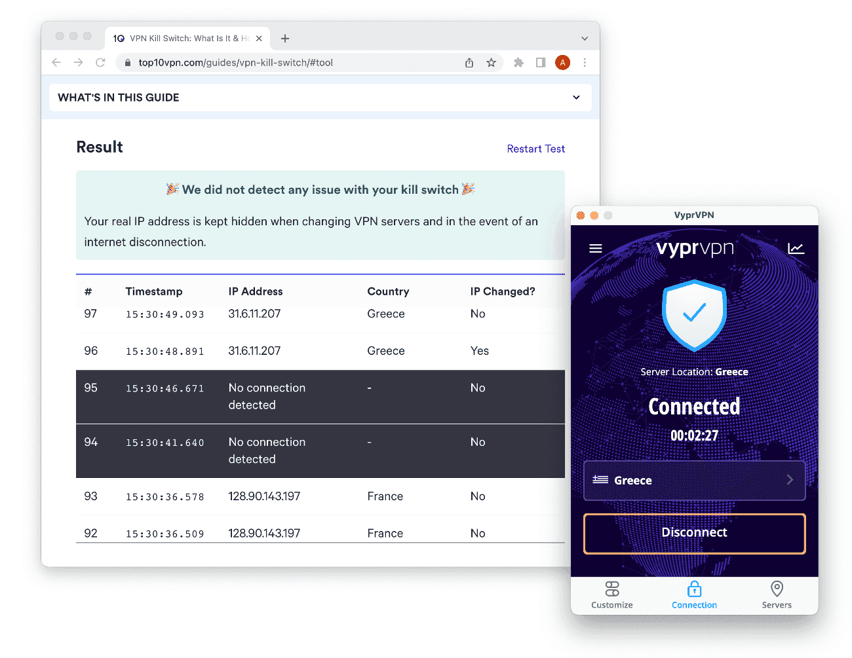Click the IP Changed? column header
The width and height of the screenshot is (852, 658).
coord(503,291)
